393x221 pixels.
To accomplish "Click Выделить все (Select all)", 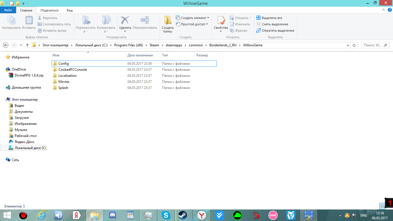I will pos(269,18).
